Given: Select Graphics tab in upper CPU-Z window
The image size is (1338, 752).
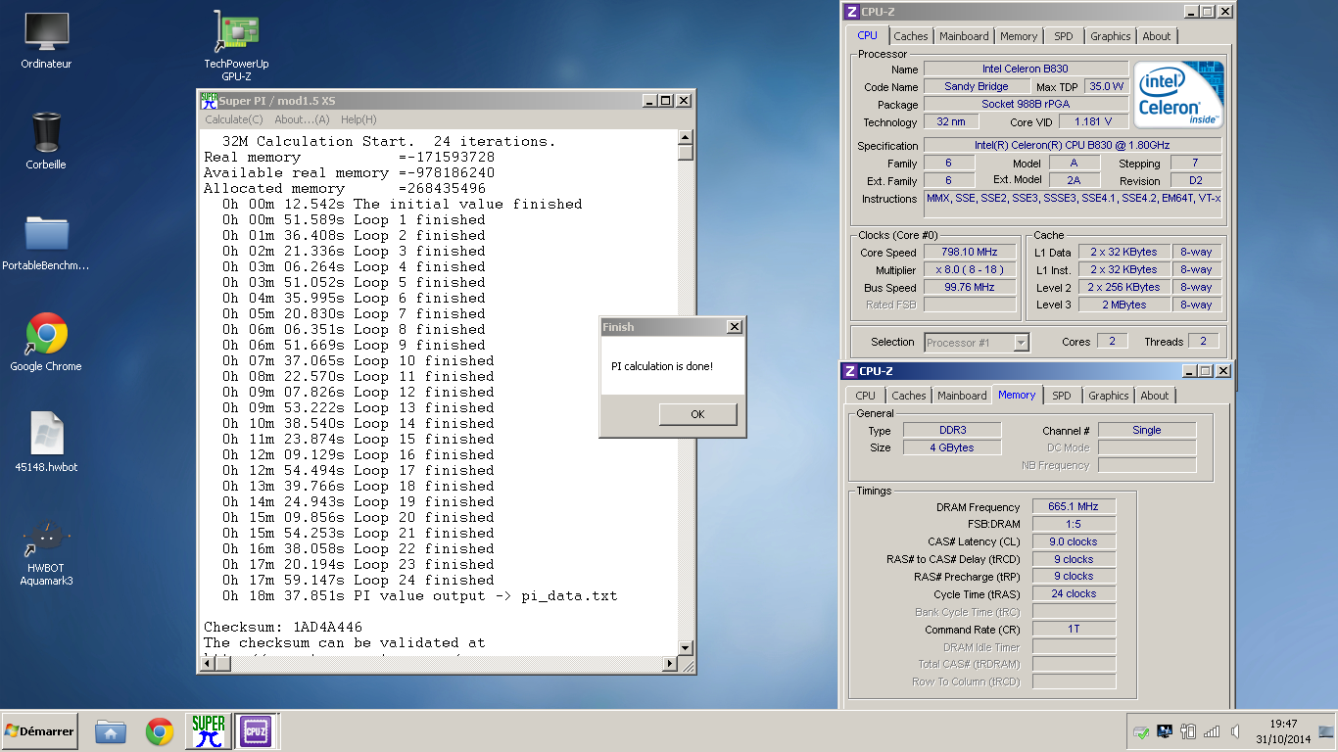Looking at the screenshot, I should pyautogui.click(x=1111, y=36).
